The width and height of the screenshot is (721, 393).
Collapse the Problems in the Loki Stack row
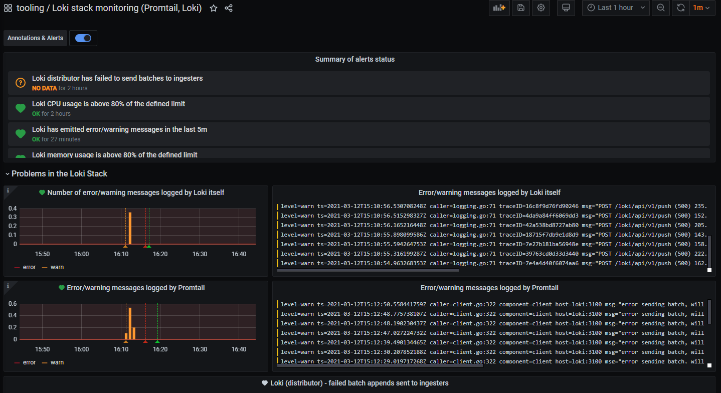pos(56,173)
